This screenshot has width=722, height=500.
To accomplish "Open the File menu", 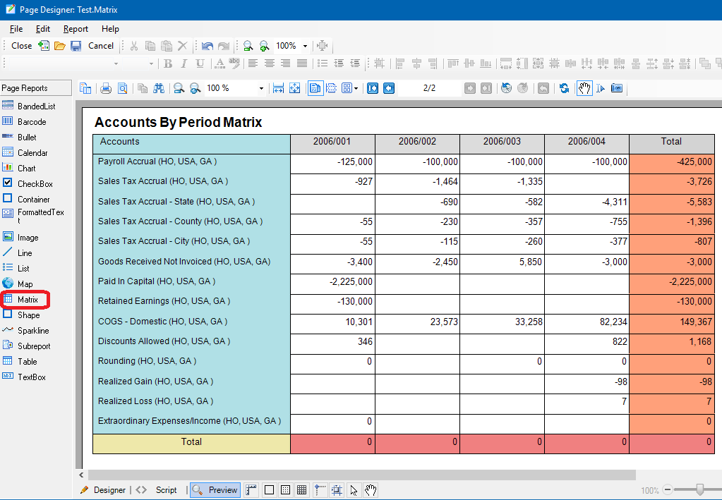I will [x=16, y=28].
